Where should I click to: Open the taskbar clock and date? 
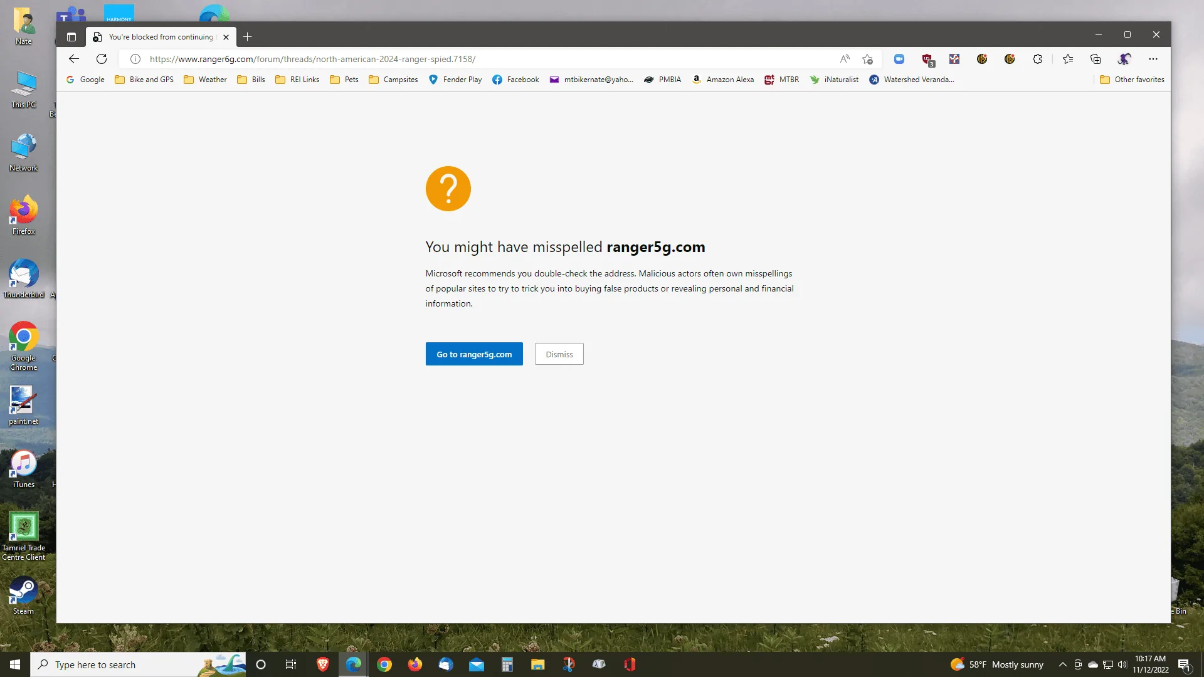coord(1150,664)
